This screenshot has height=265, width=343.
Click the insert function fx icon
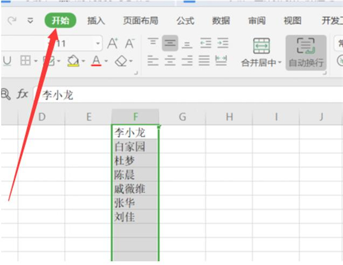click(22, 94)
